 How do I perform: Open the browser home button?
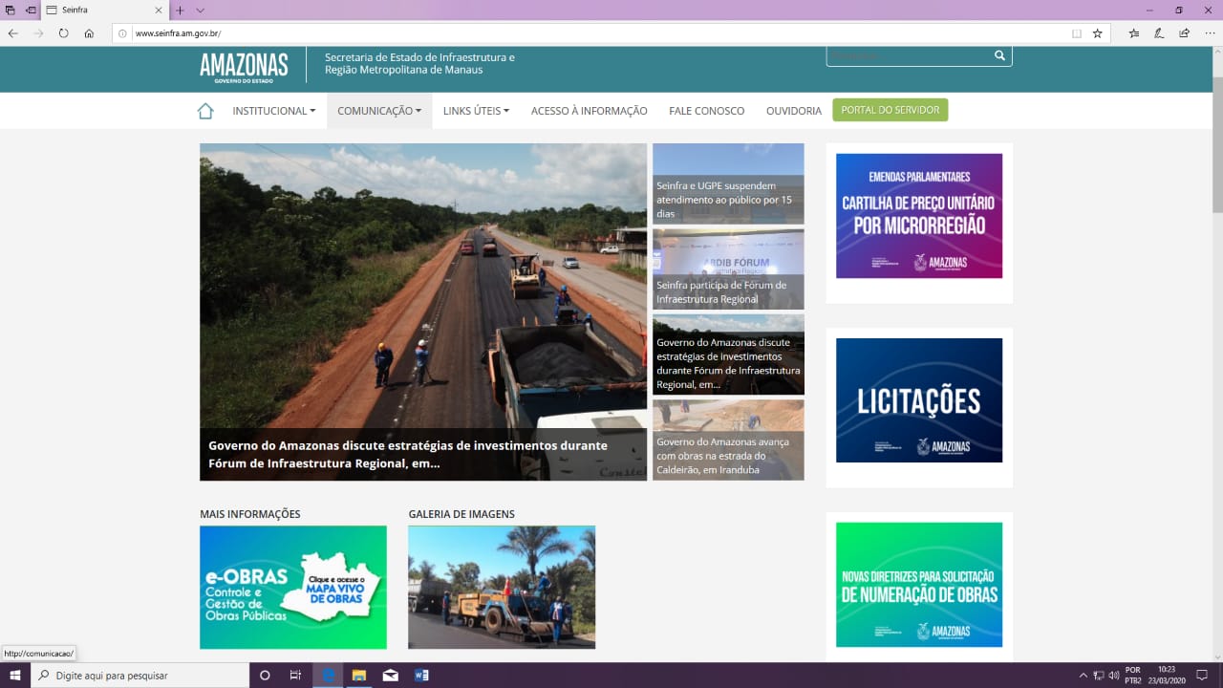[89, 32]
